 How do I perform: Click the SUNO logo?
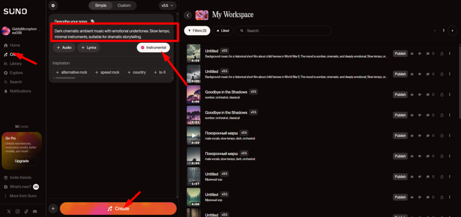[15, 11]
